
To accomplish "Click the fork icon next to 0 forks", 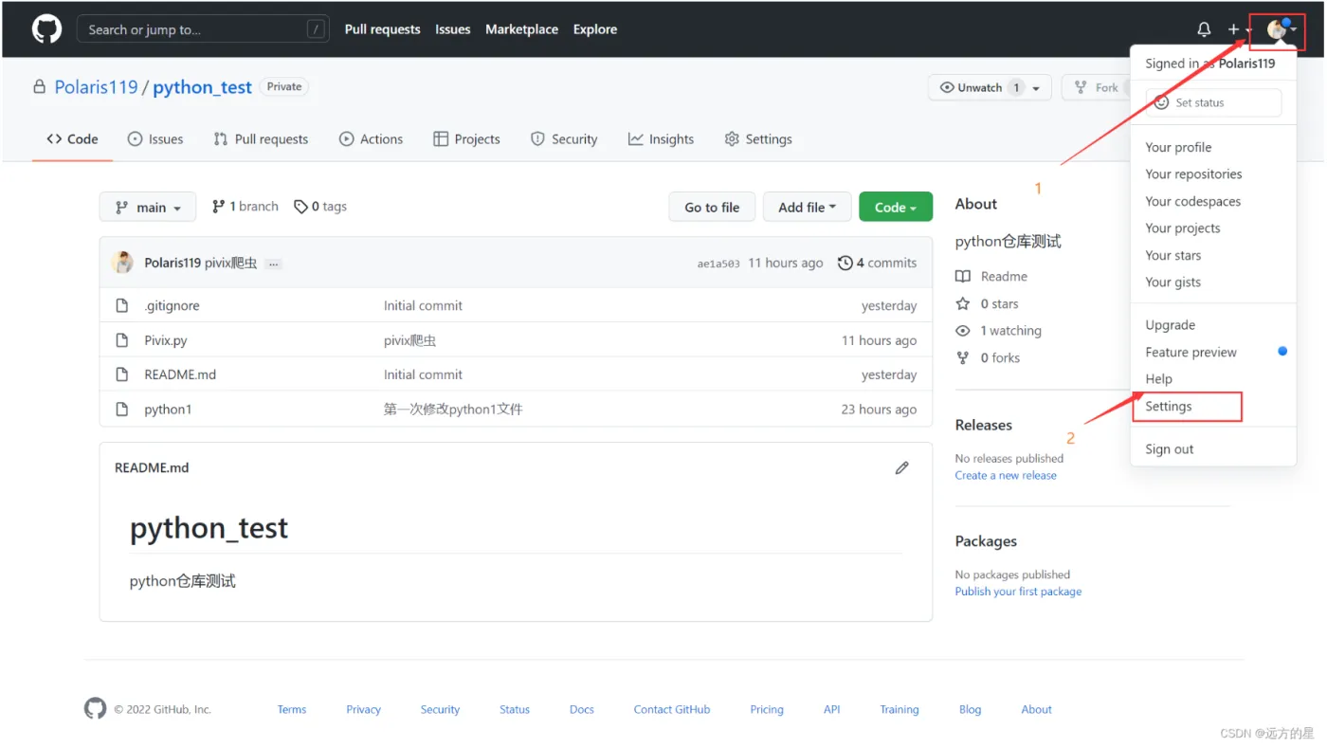I will pyautogui.click(x=963, y=357).
